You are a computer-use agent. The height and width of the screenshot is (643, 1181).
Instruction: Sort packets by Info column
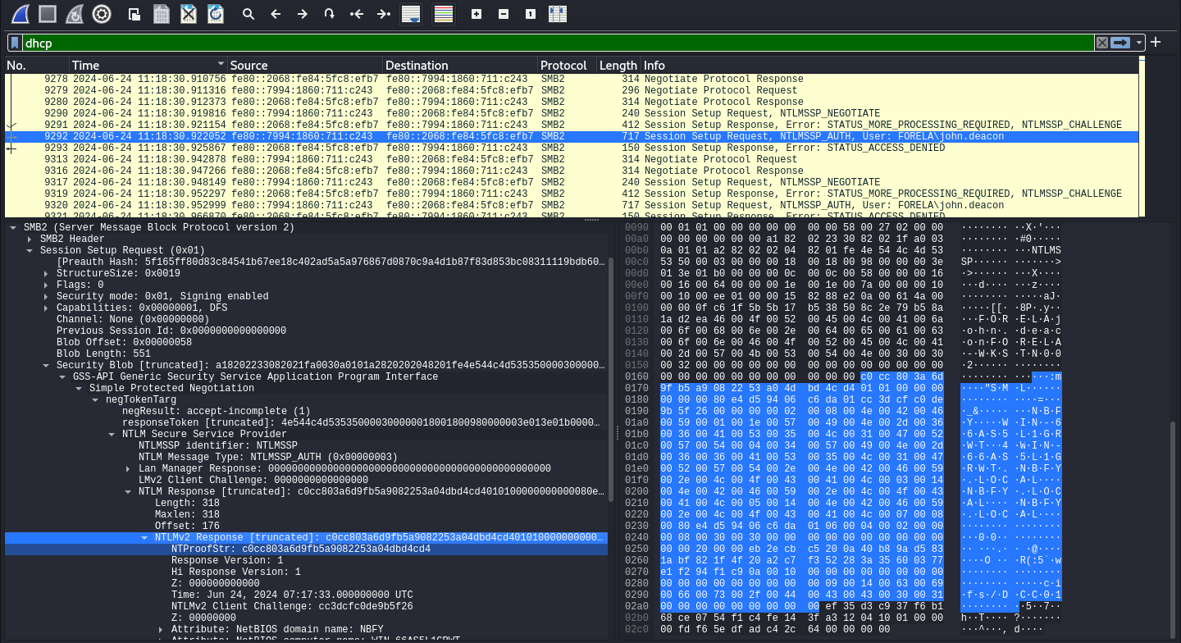[890, 65]
